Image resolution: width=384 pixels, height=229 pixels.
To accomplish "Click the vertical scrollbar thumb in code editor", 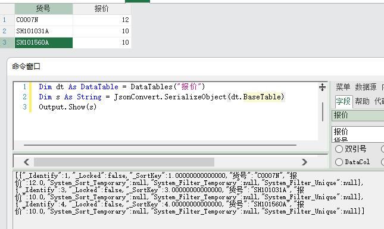I will [323, 112].
